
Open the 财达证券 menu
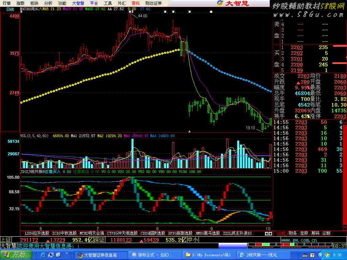(154, 3)
